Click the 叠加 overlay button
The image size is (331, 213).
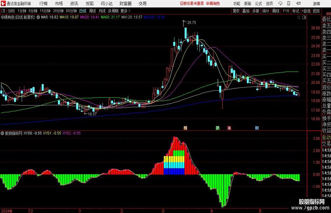click(246, 11)
